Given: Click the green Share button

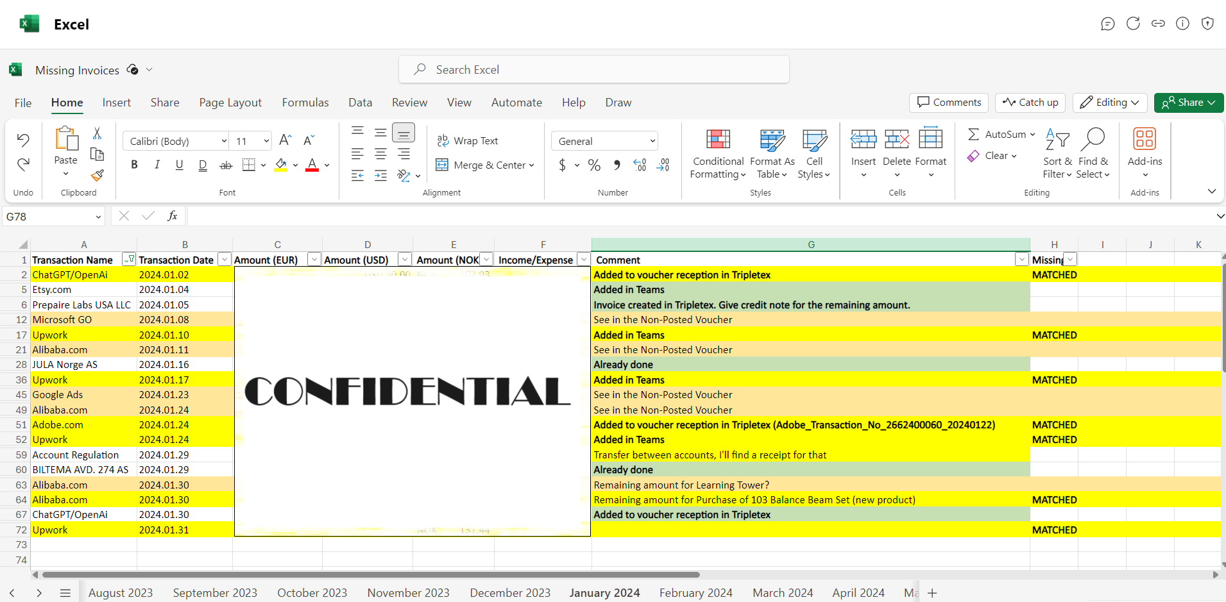Looking at the screenshot, I should (1188, 103).
